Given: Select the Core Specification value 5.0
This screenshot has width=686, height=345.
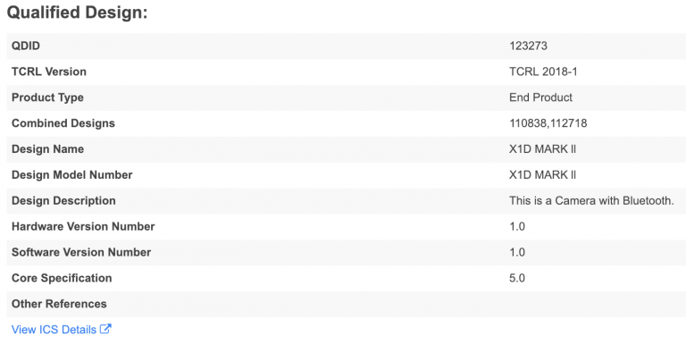Looking at the screenshot, I should coord(517,279).
